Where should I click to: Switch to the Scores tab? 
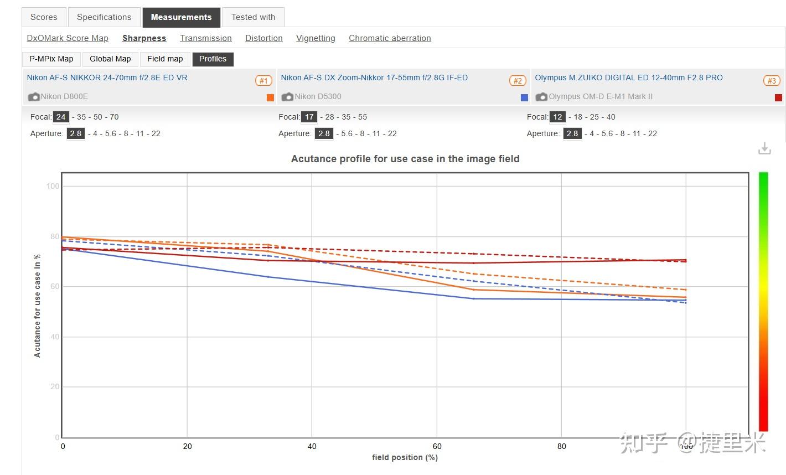tap(44, 17)
